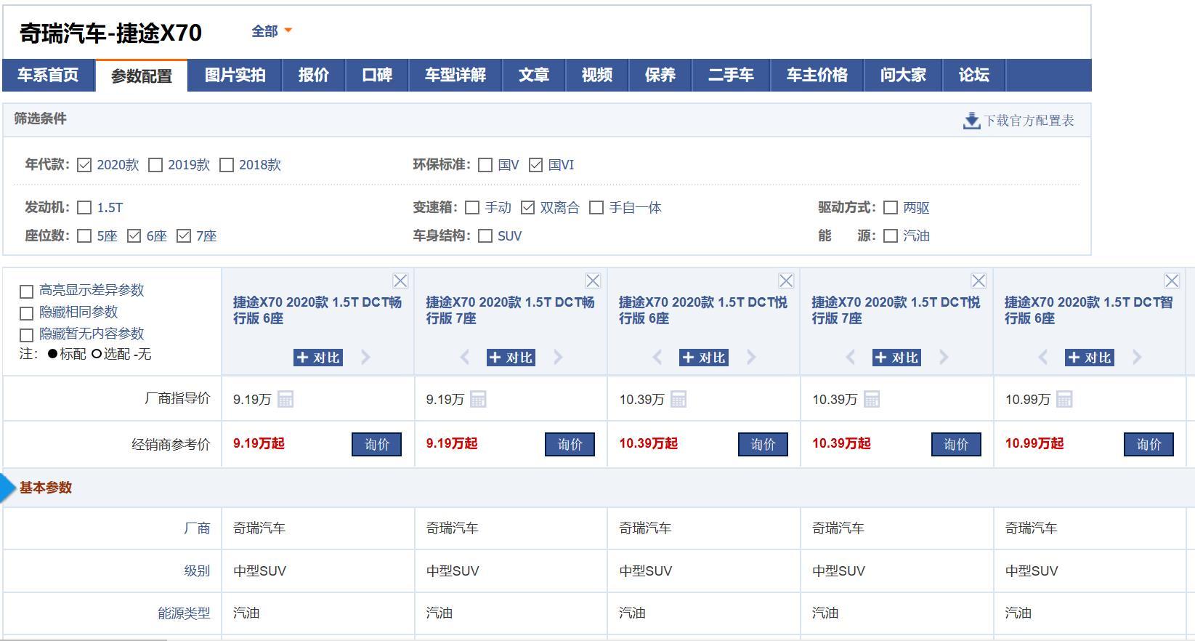Viewport: 1195px width, 641px height.
Task: Click the 捷途X70 2020款 悦行版 7座 title link
Action: (x=896, y=310)
